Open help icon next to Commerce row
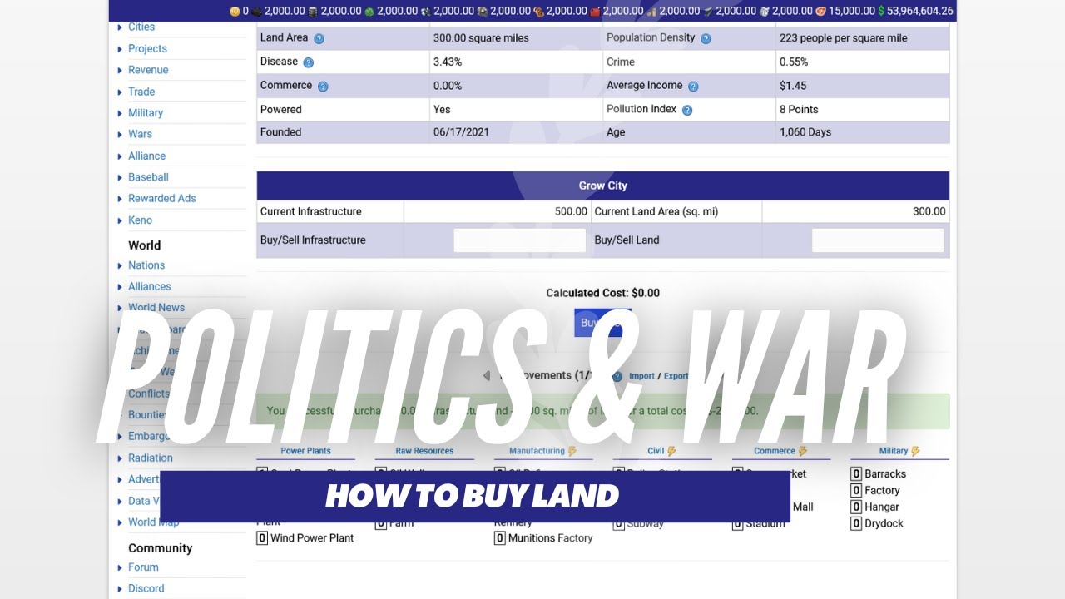Screen dimensions: 1065x599 [x=323, y=87]
